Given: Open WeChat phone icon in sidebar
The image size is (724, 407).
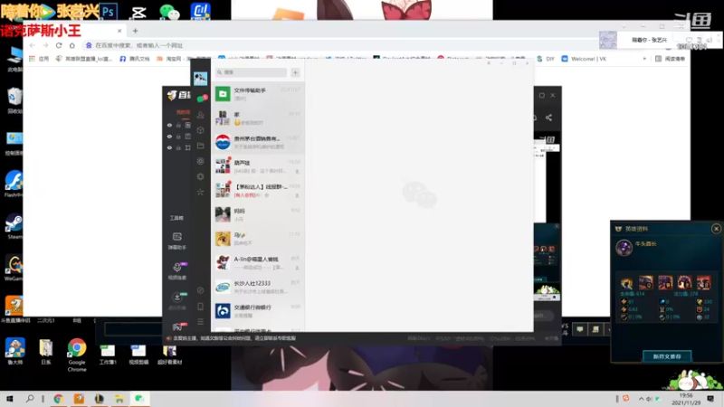Looking at the screenshot, I should (200, 307).
